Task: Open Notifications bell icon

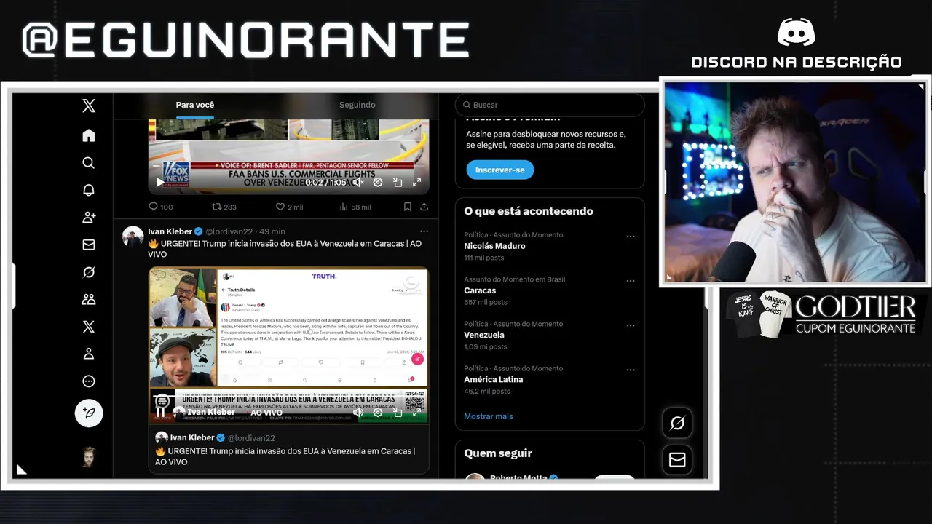Action: 89,190
